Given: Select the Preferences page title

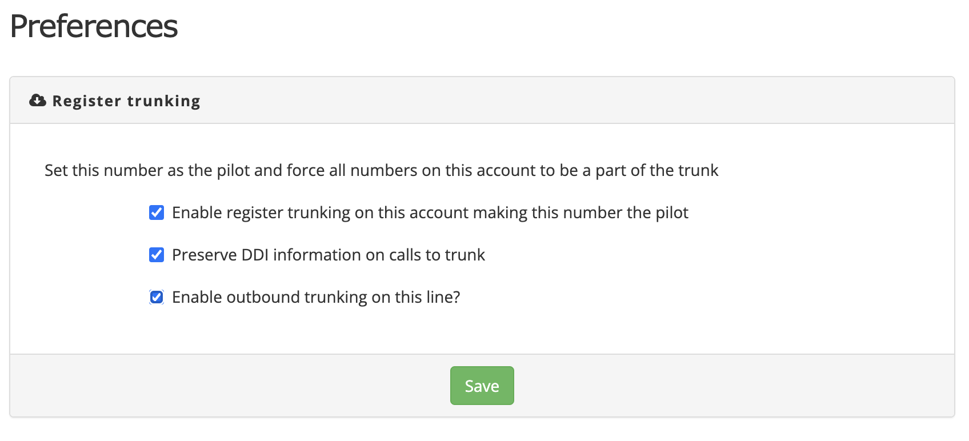Looking at the screenshot, I should pyautogui.click(x=94, y=26).
